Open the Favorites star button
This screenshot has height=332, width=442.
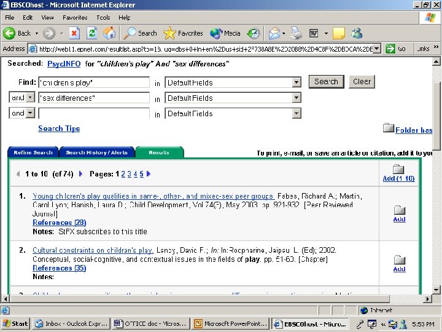click(x=183, y=33)
